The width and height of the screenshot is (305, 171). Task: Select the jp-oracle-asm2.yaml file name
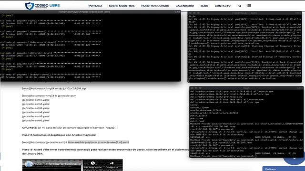pyautogui.click(x=36, y=104)
